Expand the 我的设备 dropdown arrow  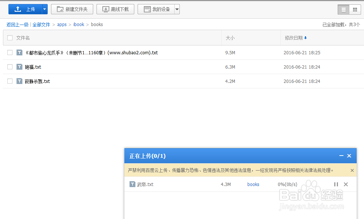[x=177, y=9]
